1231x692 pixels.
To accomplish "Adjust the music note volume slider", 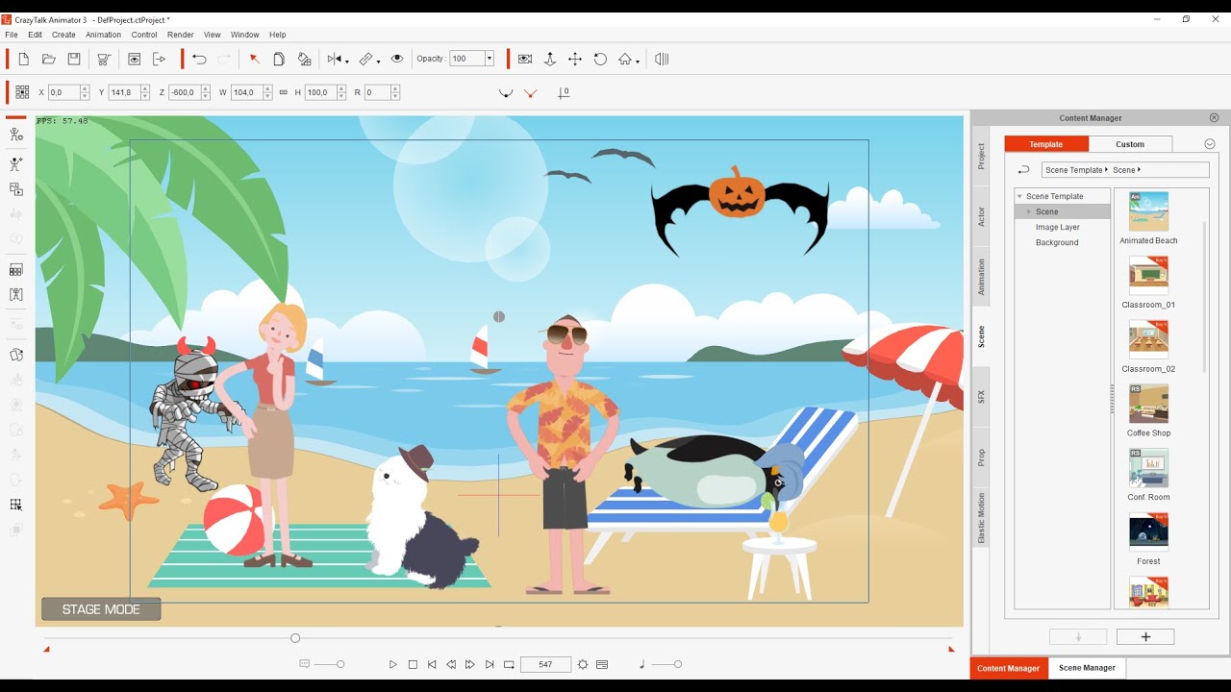I will (x=677, y=664).
